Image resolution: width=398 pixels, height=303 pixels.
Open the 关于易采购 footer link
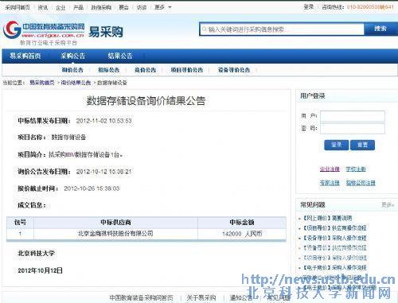pyautogui.click(x=201, y=298)
